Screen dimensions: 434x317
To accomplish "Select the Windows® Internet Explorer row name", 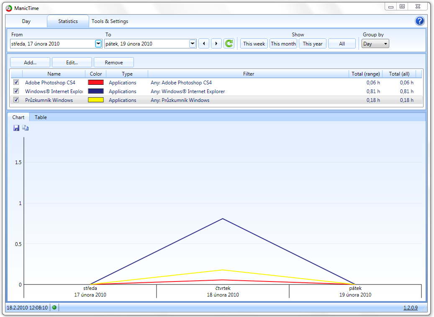I will click(x=54, y=91).
